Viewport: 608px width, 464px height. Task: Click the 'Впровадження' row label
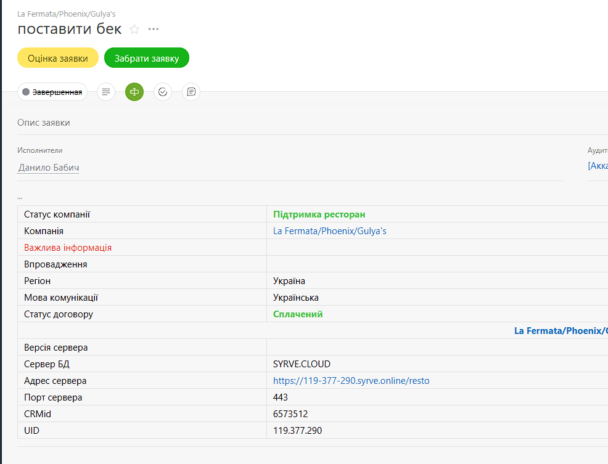(x=55, y=264)
